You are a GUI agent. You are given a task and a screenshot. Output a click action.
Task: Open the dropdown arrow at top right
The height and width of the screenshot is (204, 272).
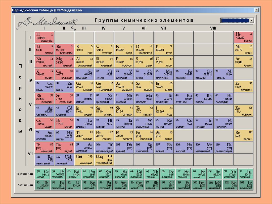252,20
